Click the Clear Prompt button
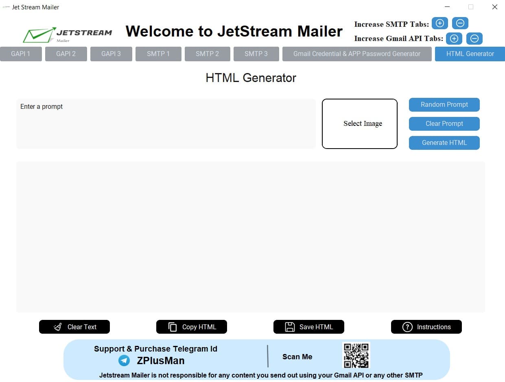This screenshot has width=505, height=382. coord(444,124)
